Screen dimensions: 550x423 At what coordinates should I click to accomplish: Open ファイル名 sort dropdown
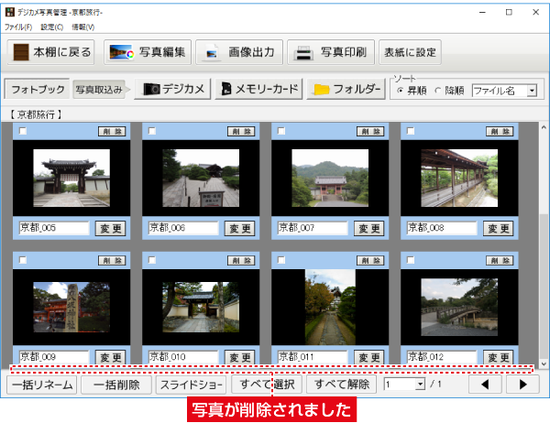click(x=532, y=90)
